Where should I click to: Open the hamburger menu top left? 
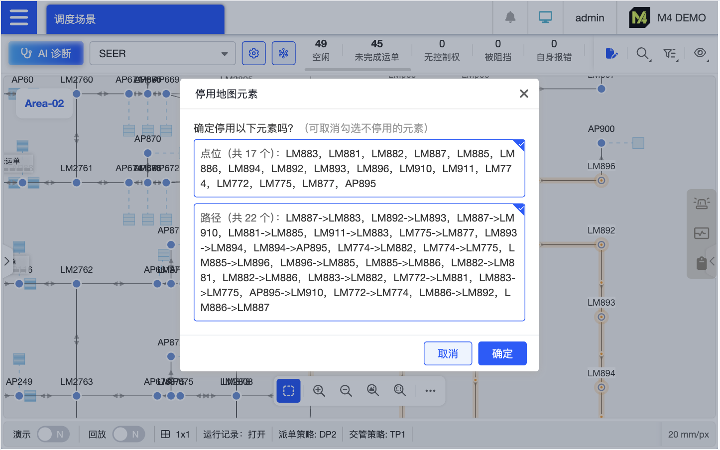pyautogui.click(x=18, y=17)
